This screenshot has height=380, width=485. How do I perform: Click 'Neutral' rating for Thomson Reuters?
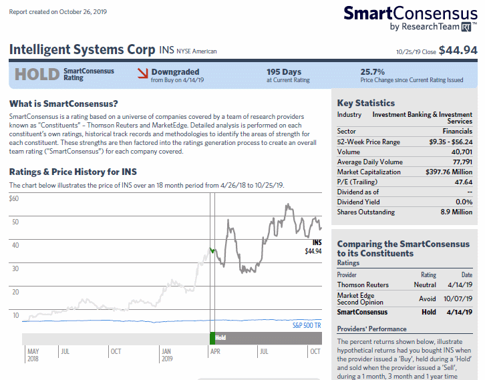coord(425,284)
